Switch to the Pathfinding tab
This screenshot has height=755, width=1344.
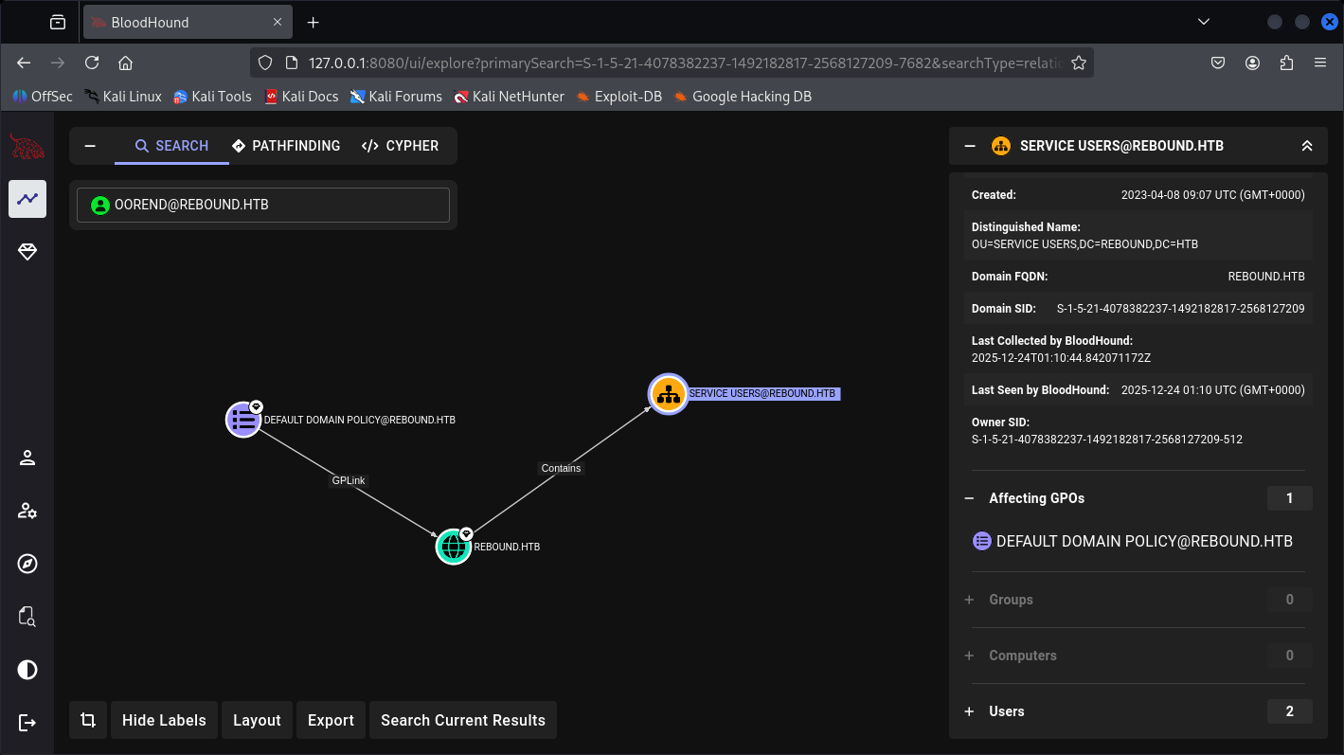point(286,146)
